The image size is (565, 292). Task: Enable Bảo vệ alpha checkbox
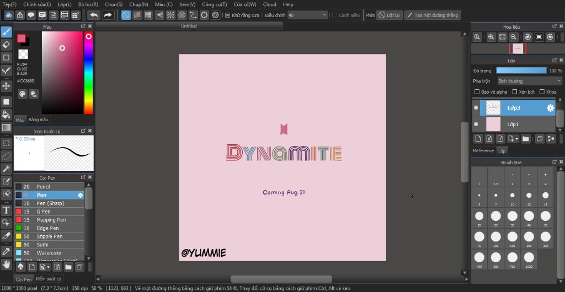(x=477, y=91)
